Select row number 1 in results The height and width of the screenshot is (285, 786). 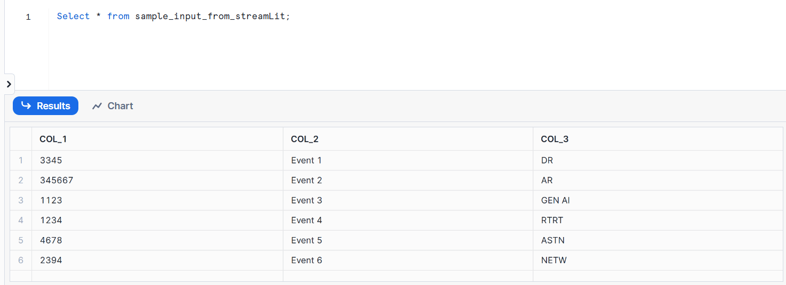(21, 160)
